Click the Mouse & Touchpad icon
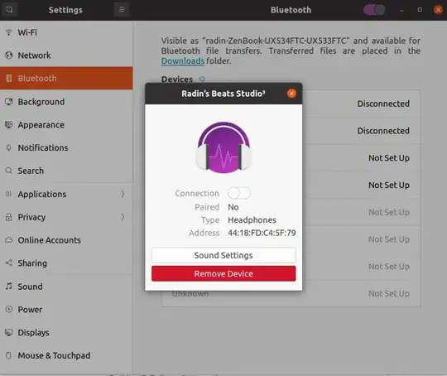Screen dimensions: 447x376 point(9,355)
